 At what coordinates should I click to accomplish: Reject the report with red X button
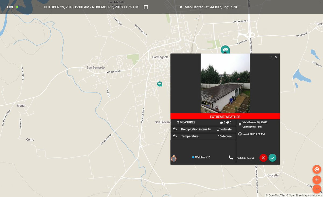pos(263,158)
